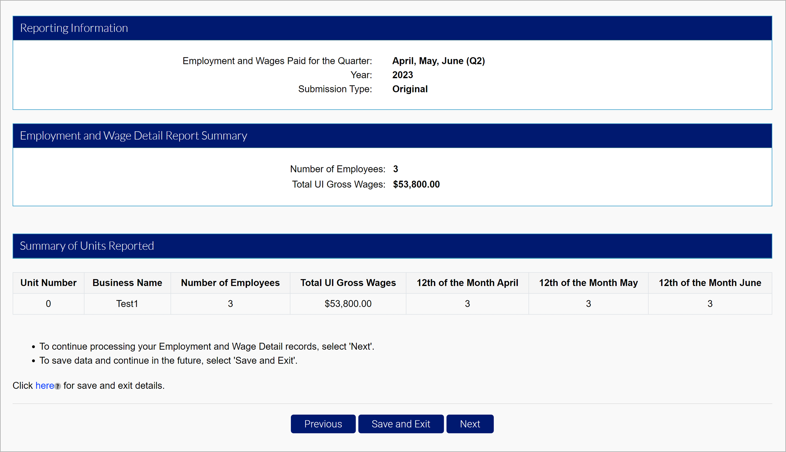This screenshot has height=452, width=786.
Task: Click the help icon beside 'here'
Action: tap(58, 386)
